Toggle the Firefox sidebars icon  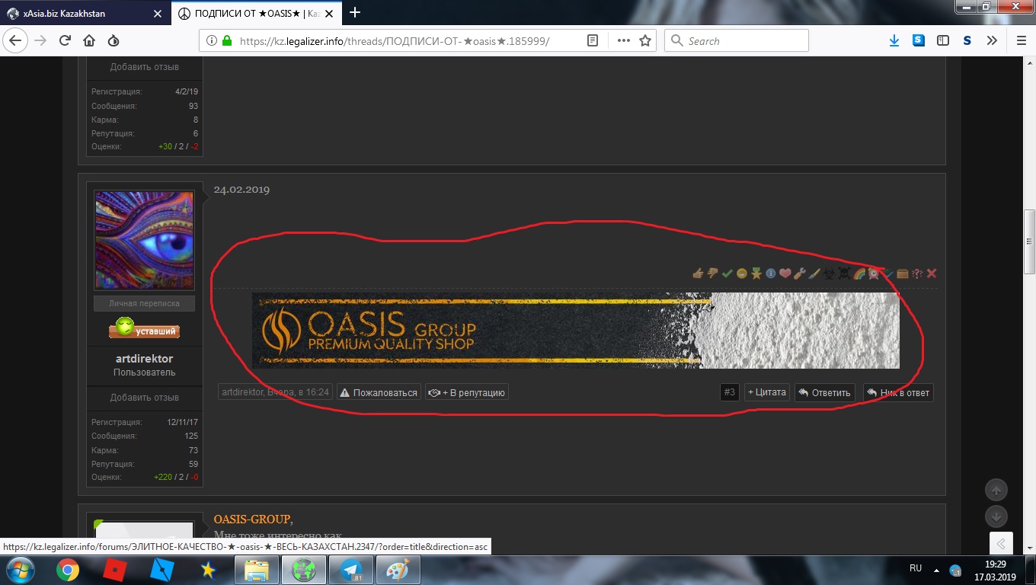(x=943, y=41)
